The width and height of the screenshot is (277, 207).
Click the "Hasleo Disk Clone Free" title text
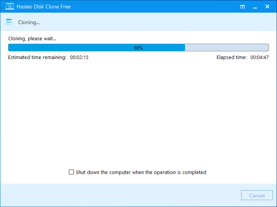[43, 7]
